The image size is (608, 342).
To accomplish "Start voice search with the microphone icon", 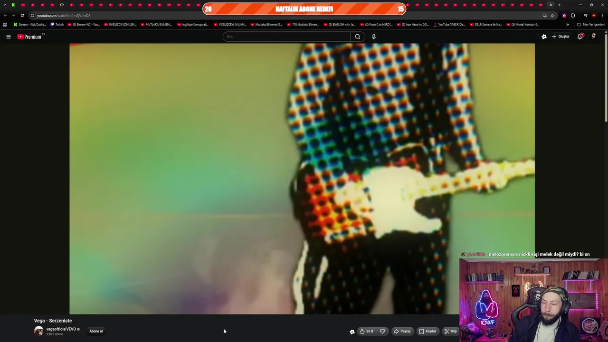I will [x=374, y=37].
